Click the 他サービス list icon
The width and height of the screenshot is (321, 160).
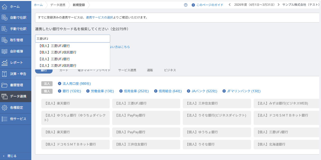5,119
